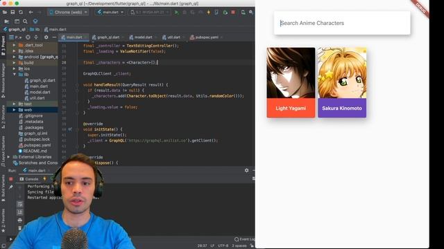Switch to the model.dart editor tab
This screenshot has height=249, width=444.
click(143, 37)
